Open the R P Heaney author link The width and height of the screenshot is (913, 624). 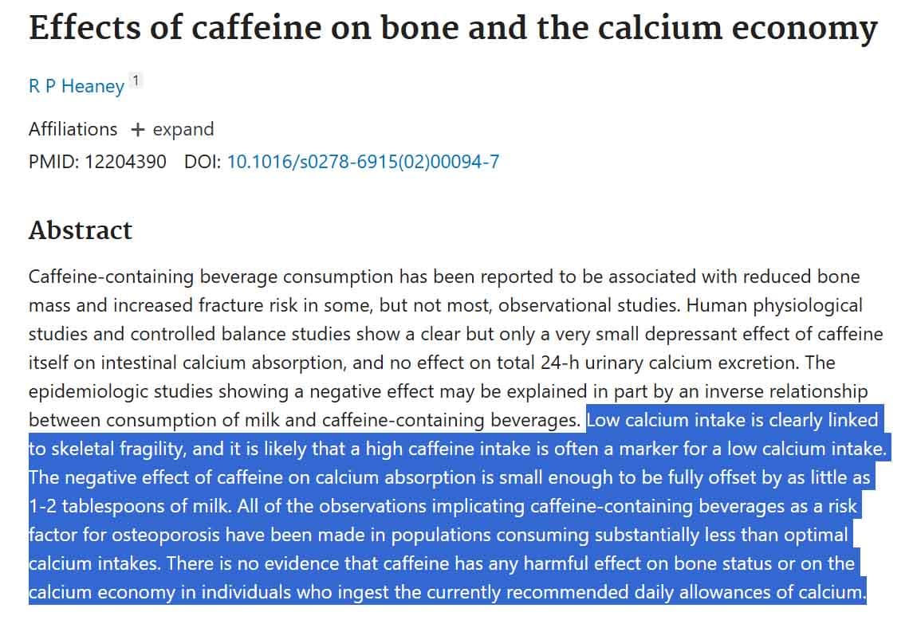tap(76, 86)
